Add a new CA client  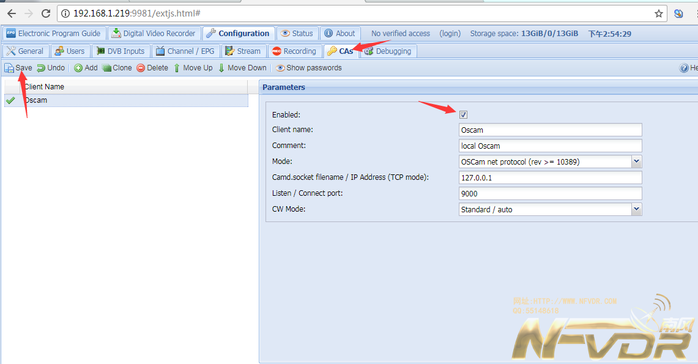pos(86,68)
